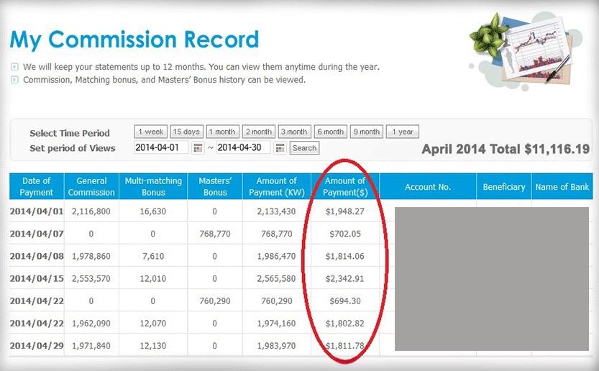Select the Masters' Bonus column header
Image resolution: width=599 pixels, height=371 pixels.
coord(214,187)
